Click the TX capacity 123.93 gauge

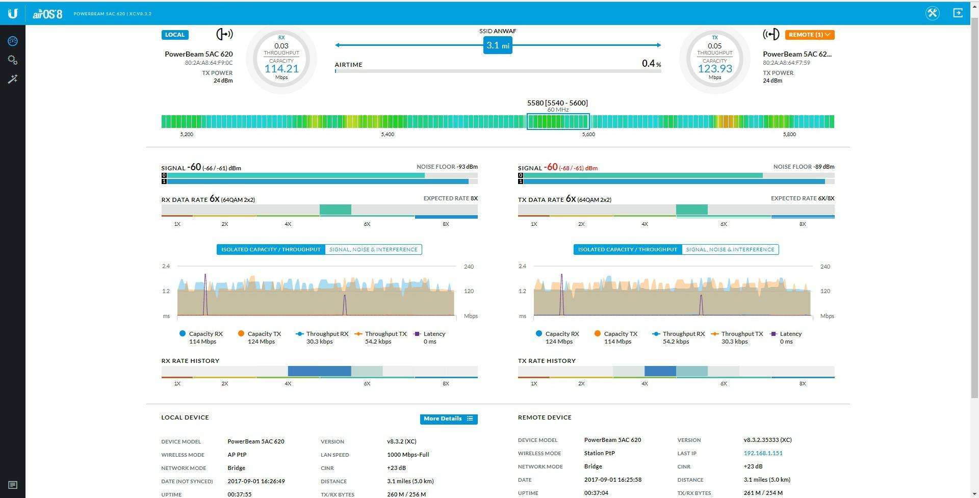click(715, 59)
